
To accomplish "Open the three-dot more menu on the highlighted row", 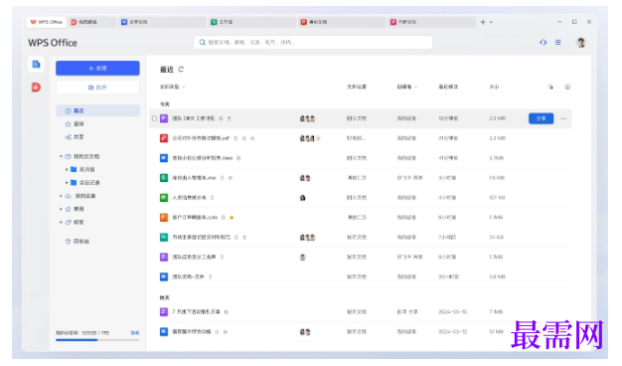I will (563, 118).
